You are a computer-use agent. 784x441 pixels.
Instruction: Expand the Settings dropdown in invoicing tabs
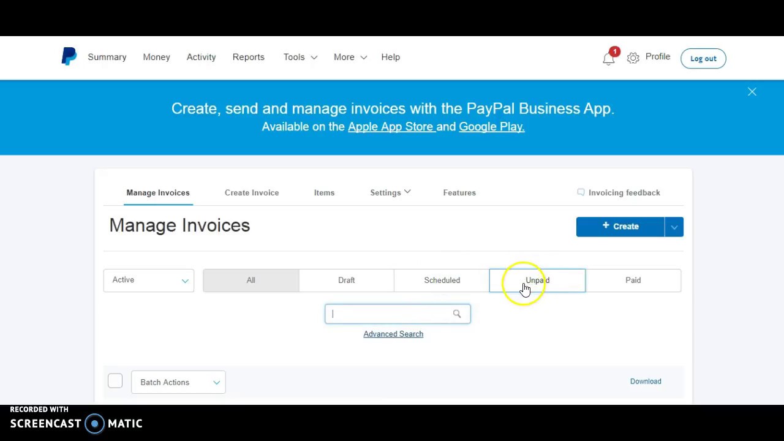(390, 192)
